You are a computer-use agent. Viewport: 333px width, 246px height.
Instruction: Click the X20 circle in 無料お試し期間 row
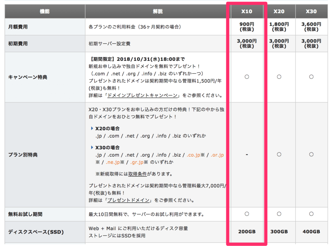[279, 214]
